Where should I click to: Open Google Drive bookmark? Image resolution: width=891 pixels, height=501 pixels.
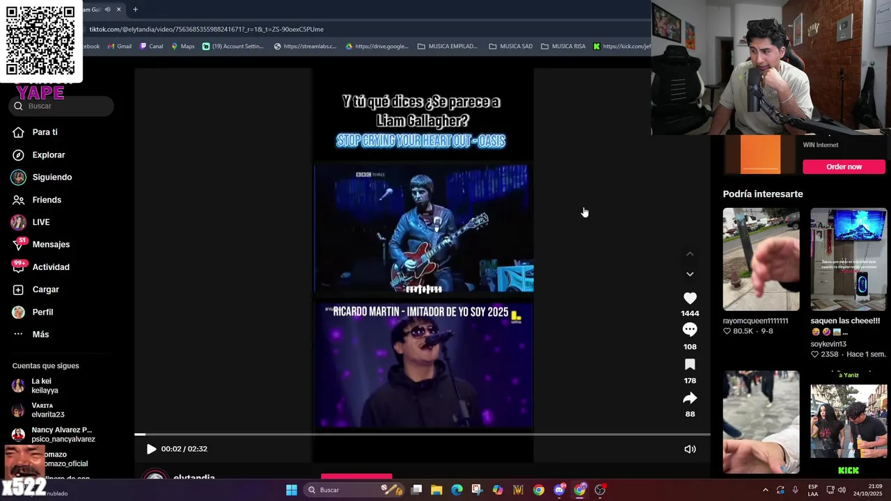click(377, 47)
